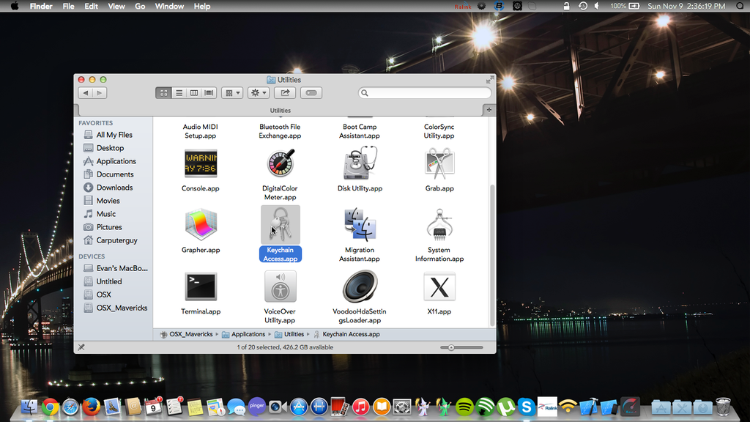The image size is (750, 422).
Task: Open Disk Utility.app icon
Action: click(360, 163)
